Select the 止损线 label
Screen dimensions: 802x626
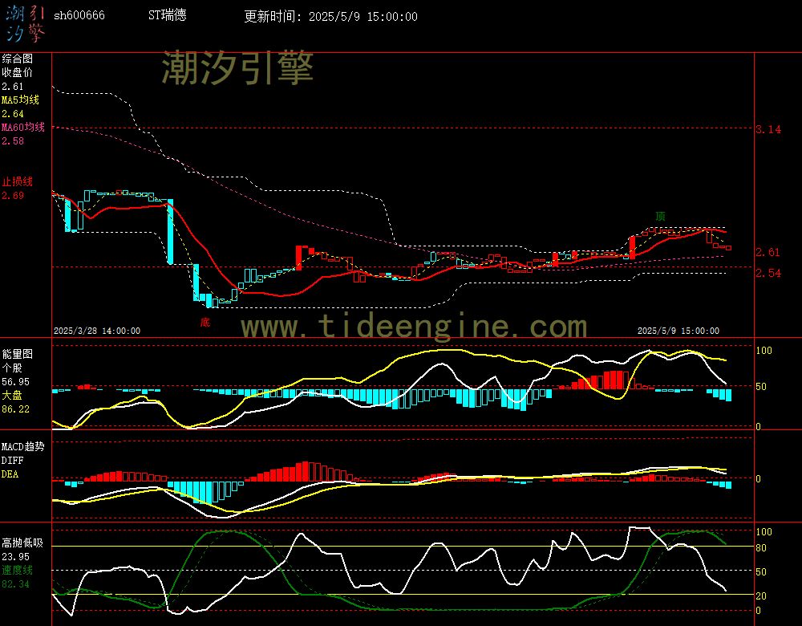(x=18, y=181)
